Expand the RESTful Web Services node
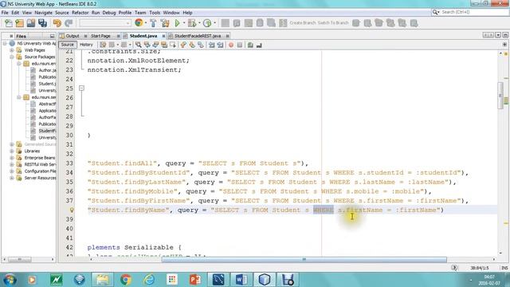510x287 pixels. coord(12,164)
